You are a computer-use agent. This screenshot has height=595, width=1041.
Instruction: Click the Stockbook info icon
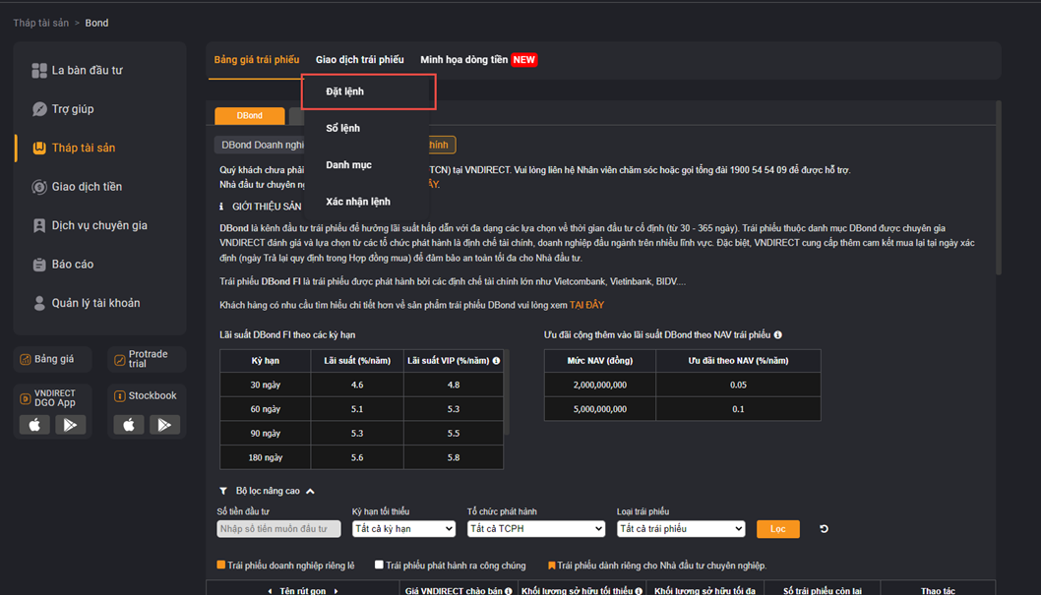119,396
